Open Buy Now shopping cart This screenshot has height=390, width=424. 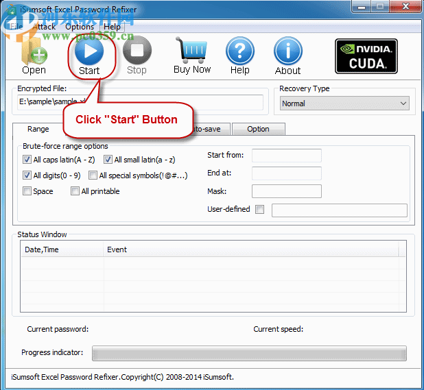(192, 56)
